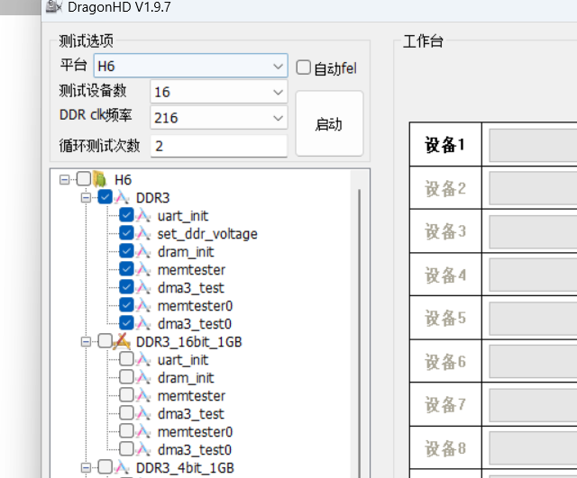Click the 设备1 progress bar
The height and width of the screenshot is (478, 577).
coord(533,145)
